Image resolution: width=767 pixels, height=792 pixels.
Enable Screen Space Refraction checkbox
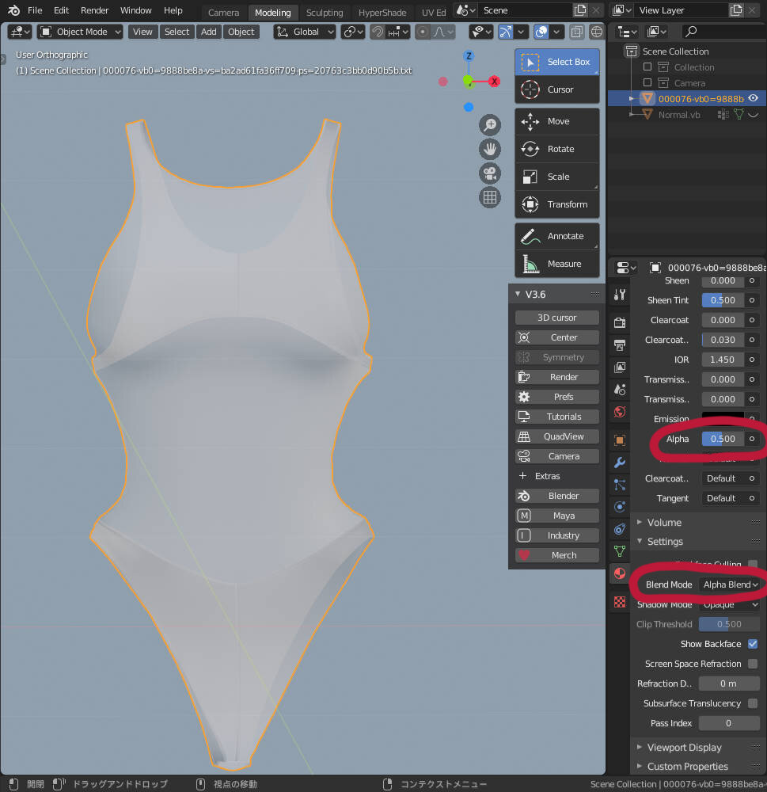coord(753,664)
